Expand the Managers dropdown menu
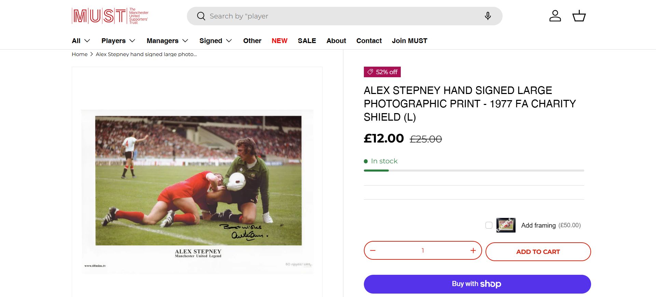The height and width of the screenshot is (297, 656). point(167,41)
